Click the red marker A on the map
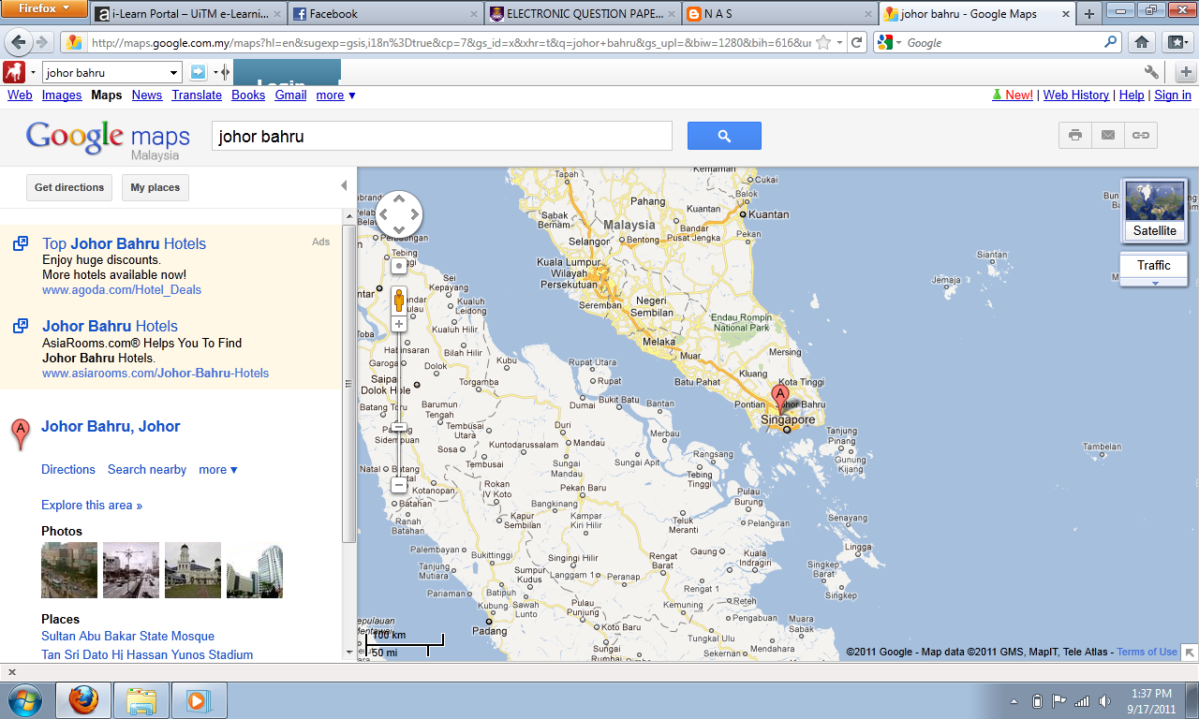The width and height of the screenshot is (1199, 719). [x=780, y=398]
